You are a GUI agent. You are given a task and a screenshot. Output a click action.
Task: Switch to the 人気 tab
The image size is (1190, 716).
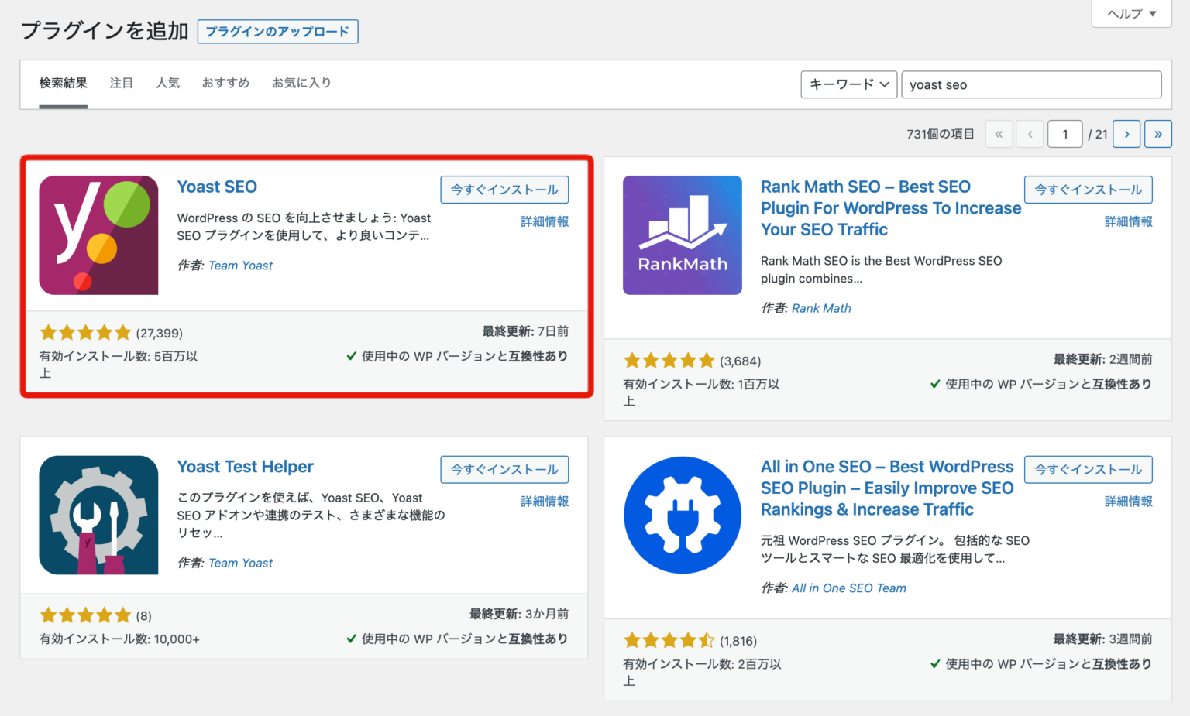click(x=167, y=83)
